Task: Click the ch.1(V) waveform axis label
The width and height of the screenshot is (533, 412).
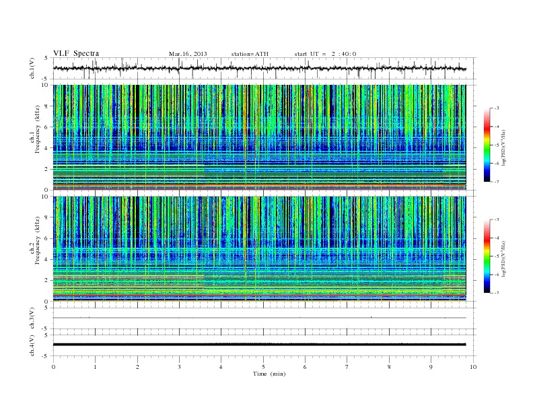Action: (x=32, y=68)
